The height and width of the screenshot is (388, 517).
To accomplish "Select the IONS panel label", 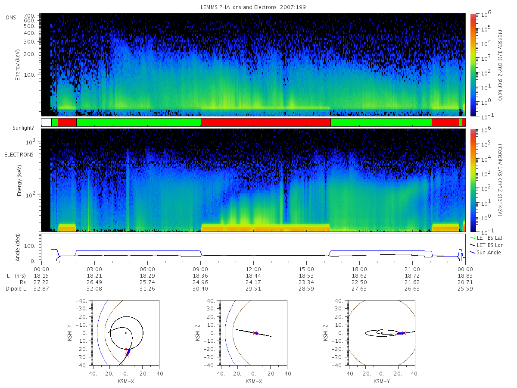I will (x=10, y=17).
